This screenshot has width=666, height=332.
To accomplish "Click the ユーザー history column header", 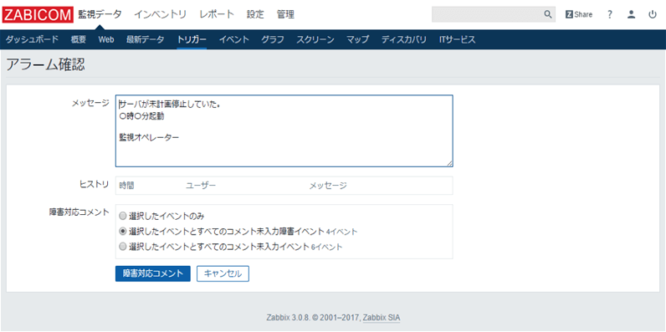I will 201,186.
